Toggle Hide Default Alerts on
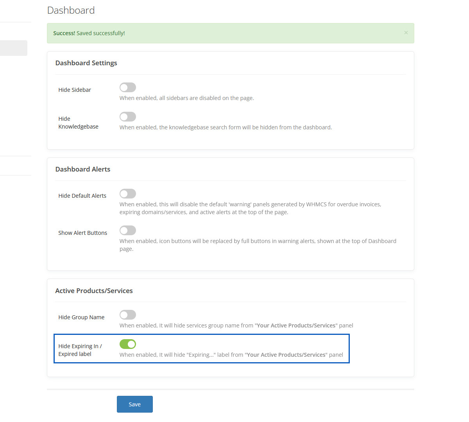The width and height of the screenshot is (469, 422). click(x=128, y=194)
